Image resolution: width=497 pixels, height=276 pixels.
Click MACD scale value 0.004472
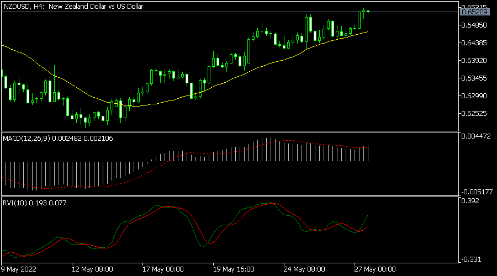[x=476, y=136]
